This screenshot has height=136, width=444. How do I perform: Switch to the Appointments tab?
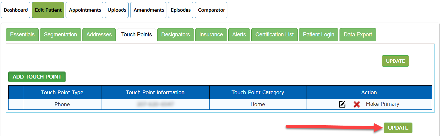[x=85, y=10]
